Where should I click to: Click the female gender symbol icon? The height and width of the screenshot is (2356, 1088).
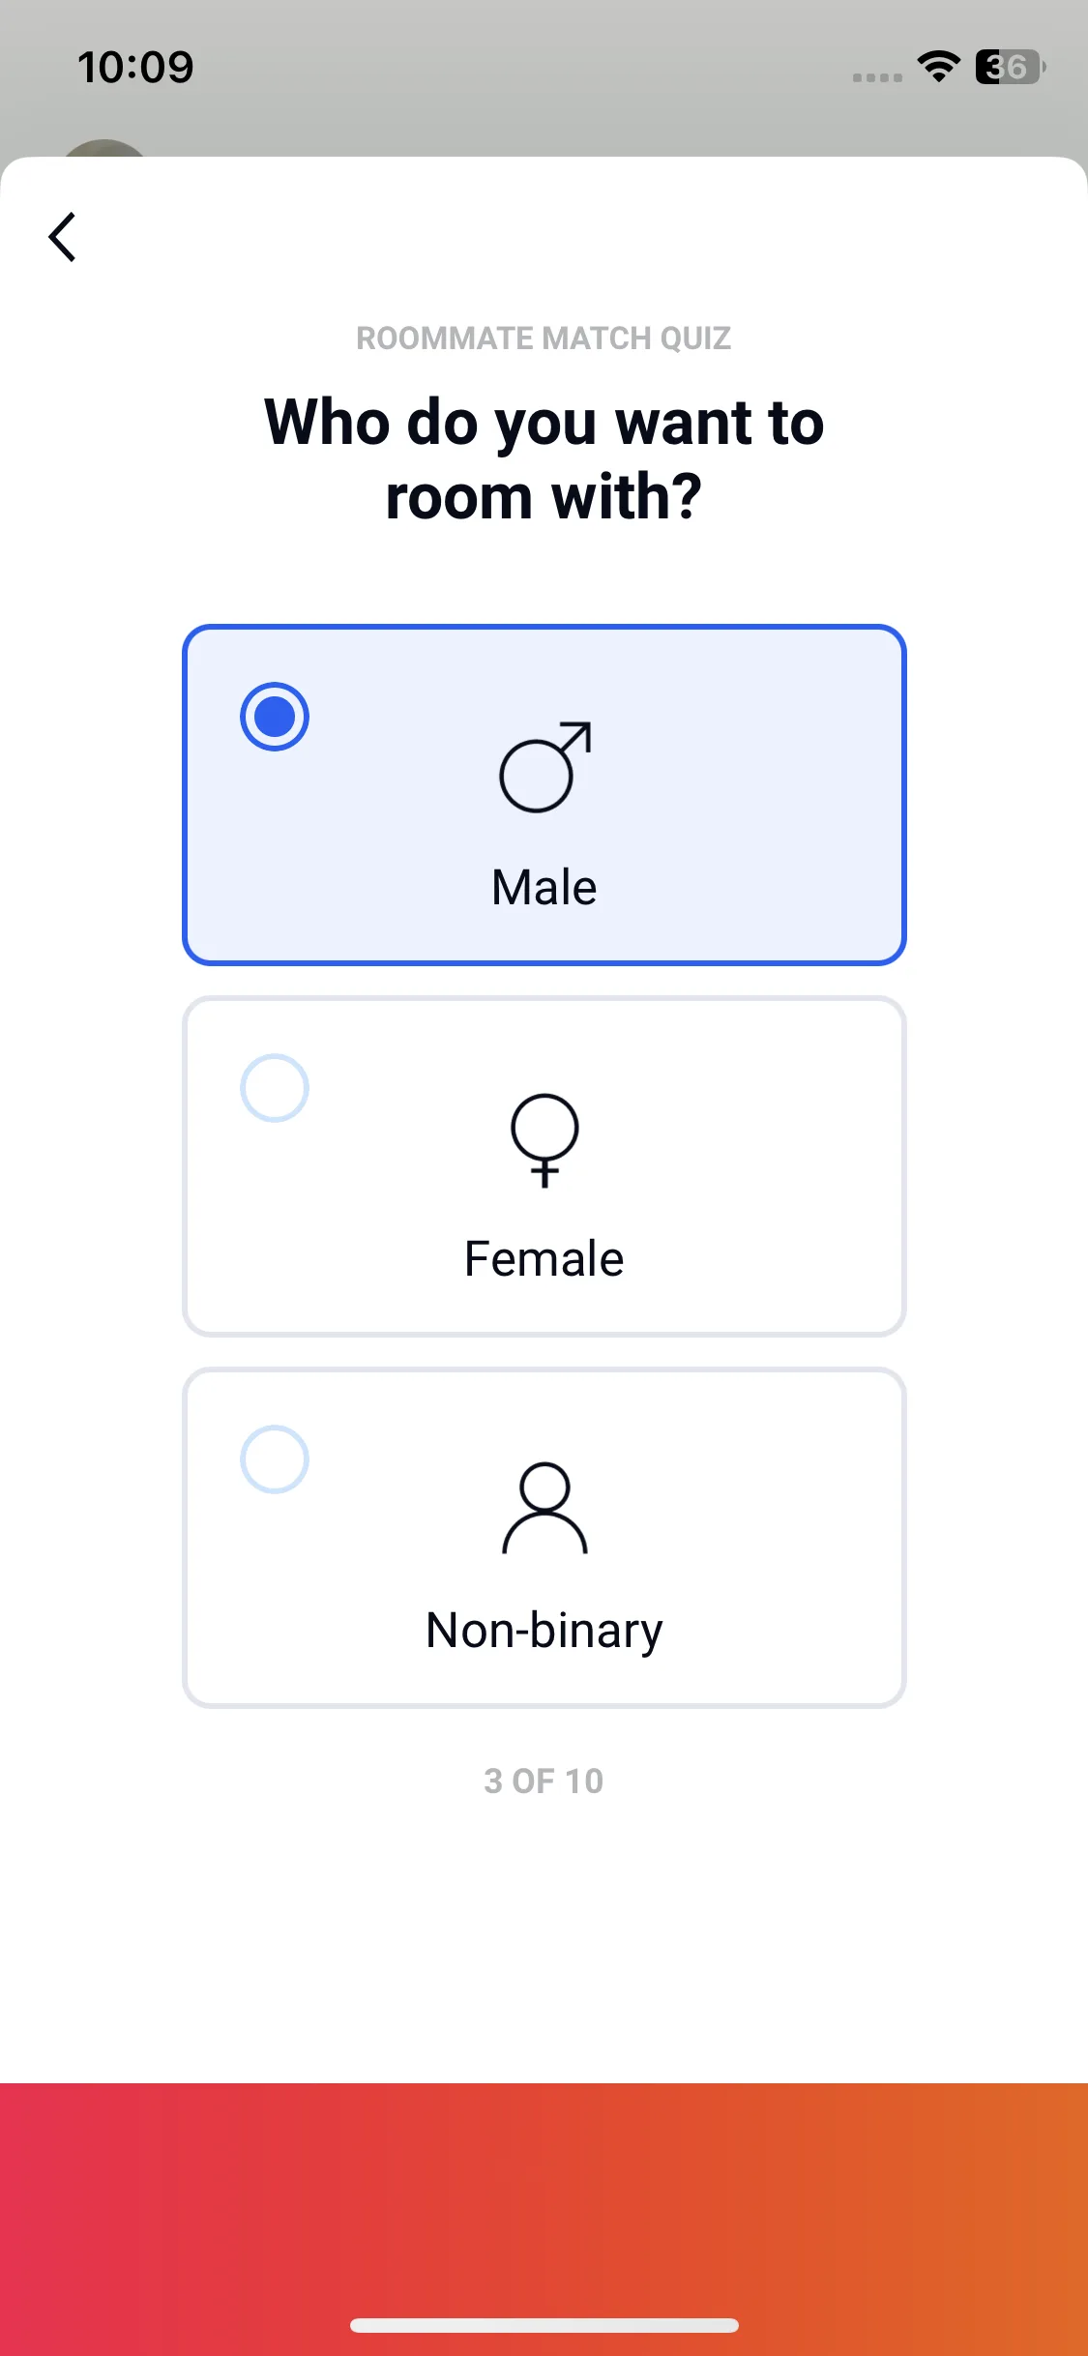pyautogui.click(x=544, y=1139)
